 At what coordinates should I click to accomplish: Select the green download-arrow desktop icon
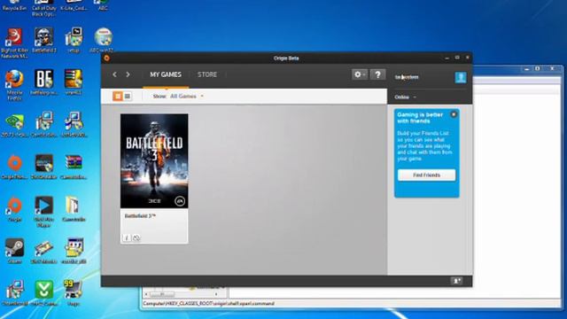(x=43, y=293)
